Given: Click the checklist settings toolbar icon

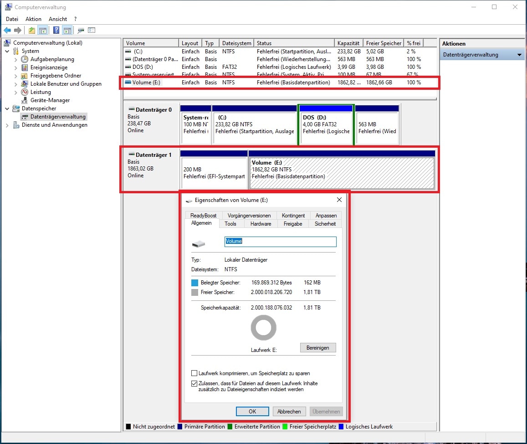Looking at the screenshot, I should (x=92, y=30).
